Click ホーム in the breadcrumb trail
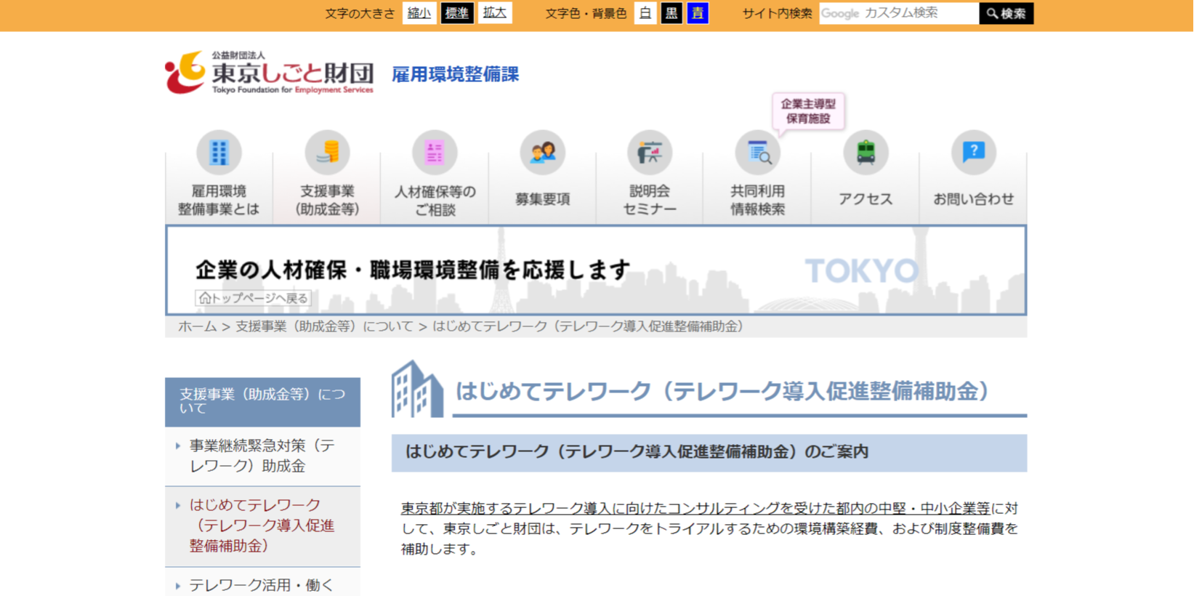 pos(197,326)
